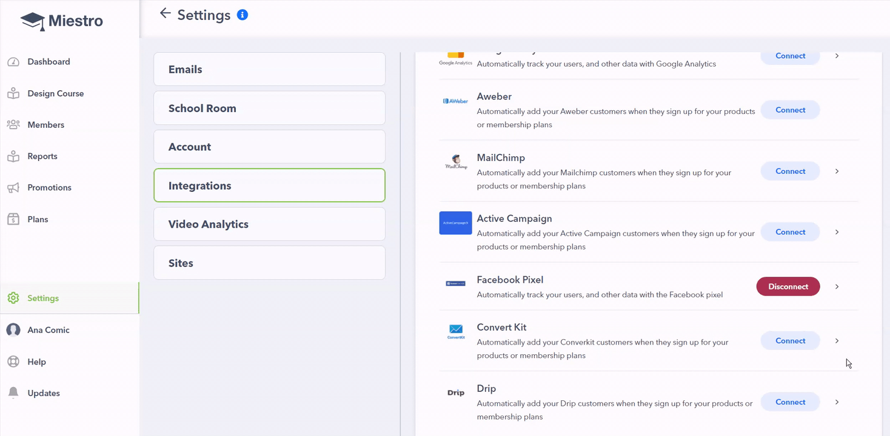Image resolution: width=890 pixels, height=436 pixels.
Task: Click the Members people icon
Action: point(13,125)
